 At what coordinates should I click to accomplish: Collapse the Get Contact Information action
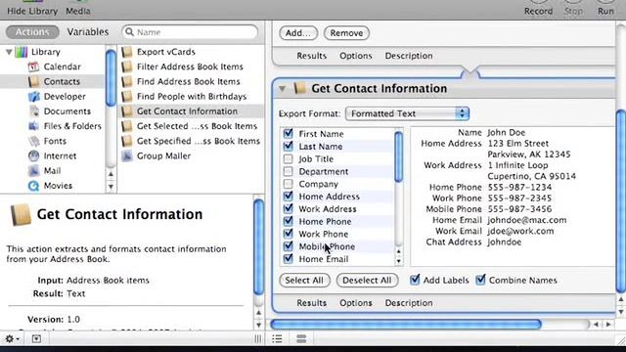pos(283,89)
